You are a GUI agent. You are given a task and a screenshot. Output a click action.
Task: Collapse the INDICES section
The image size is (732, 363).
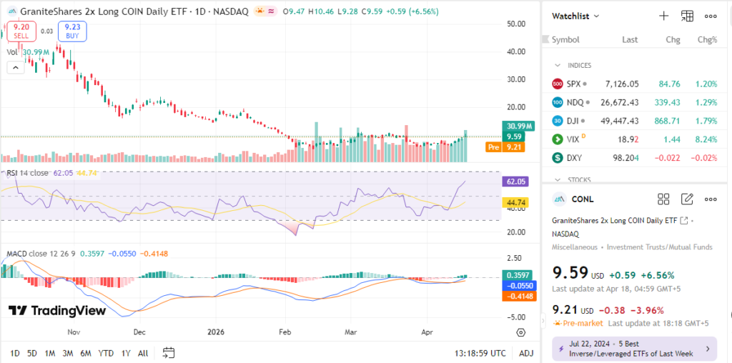click(558, 65)
